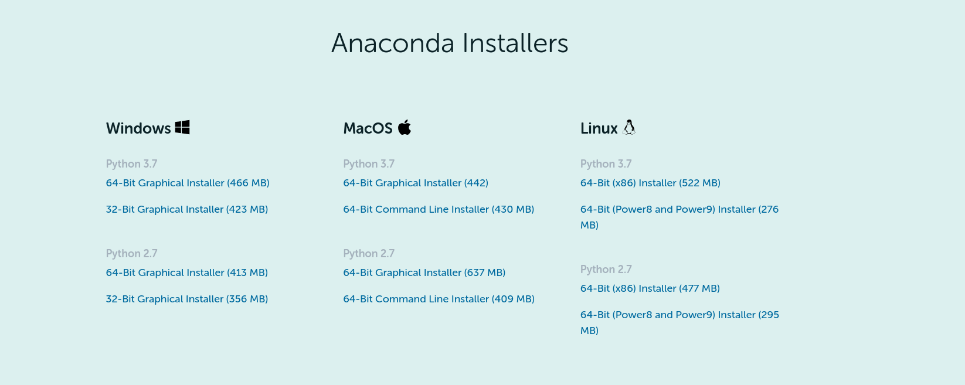Open Linux Power8 and Power9 Installer (276 MB)

coord(679,209)
